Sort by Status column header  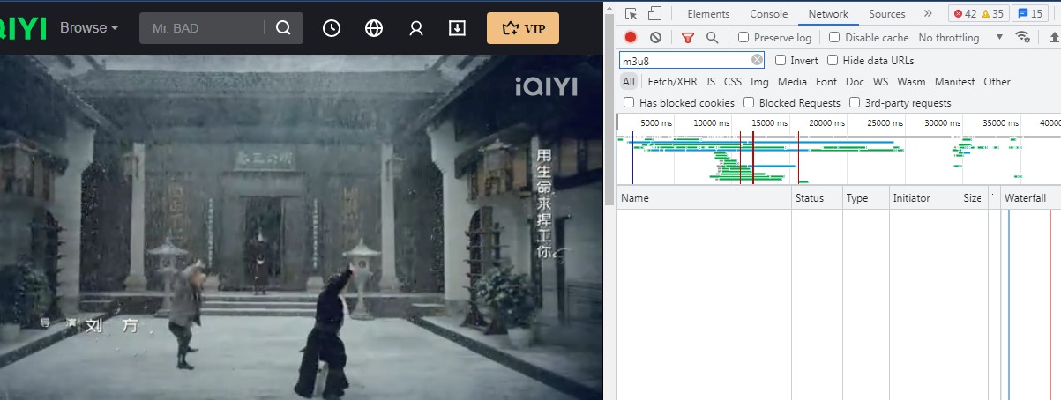(x=817, y=198)
